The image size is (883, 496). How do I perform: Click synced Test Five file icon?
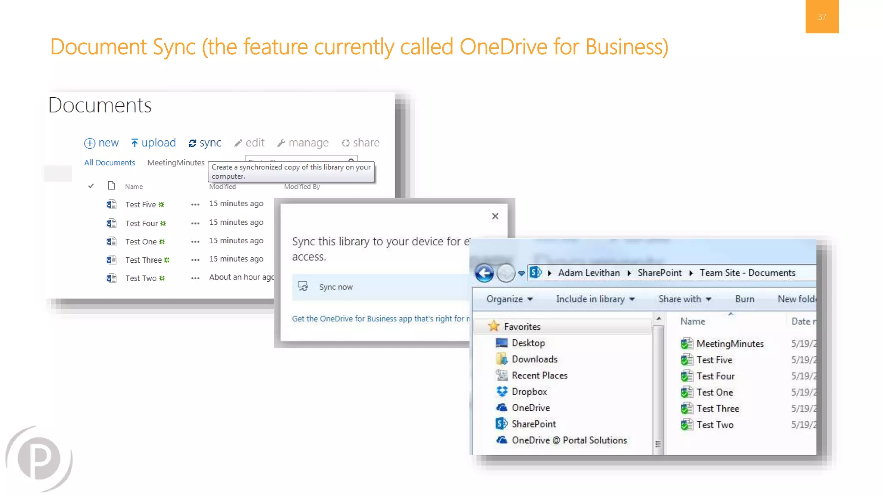point(686,360)
